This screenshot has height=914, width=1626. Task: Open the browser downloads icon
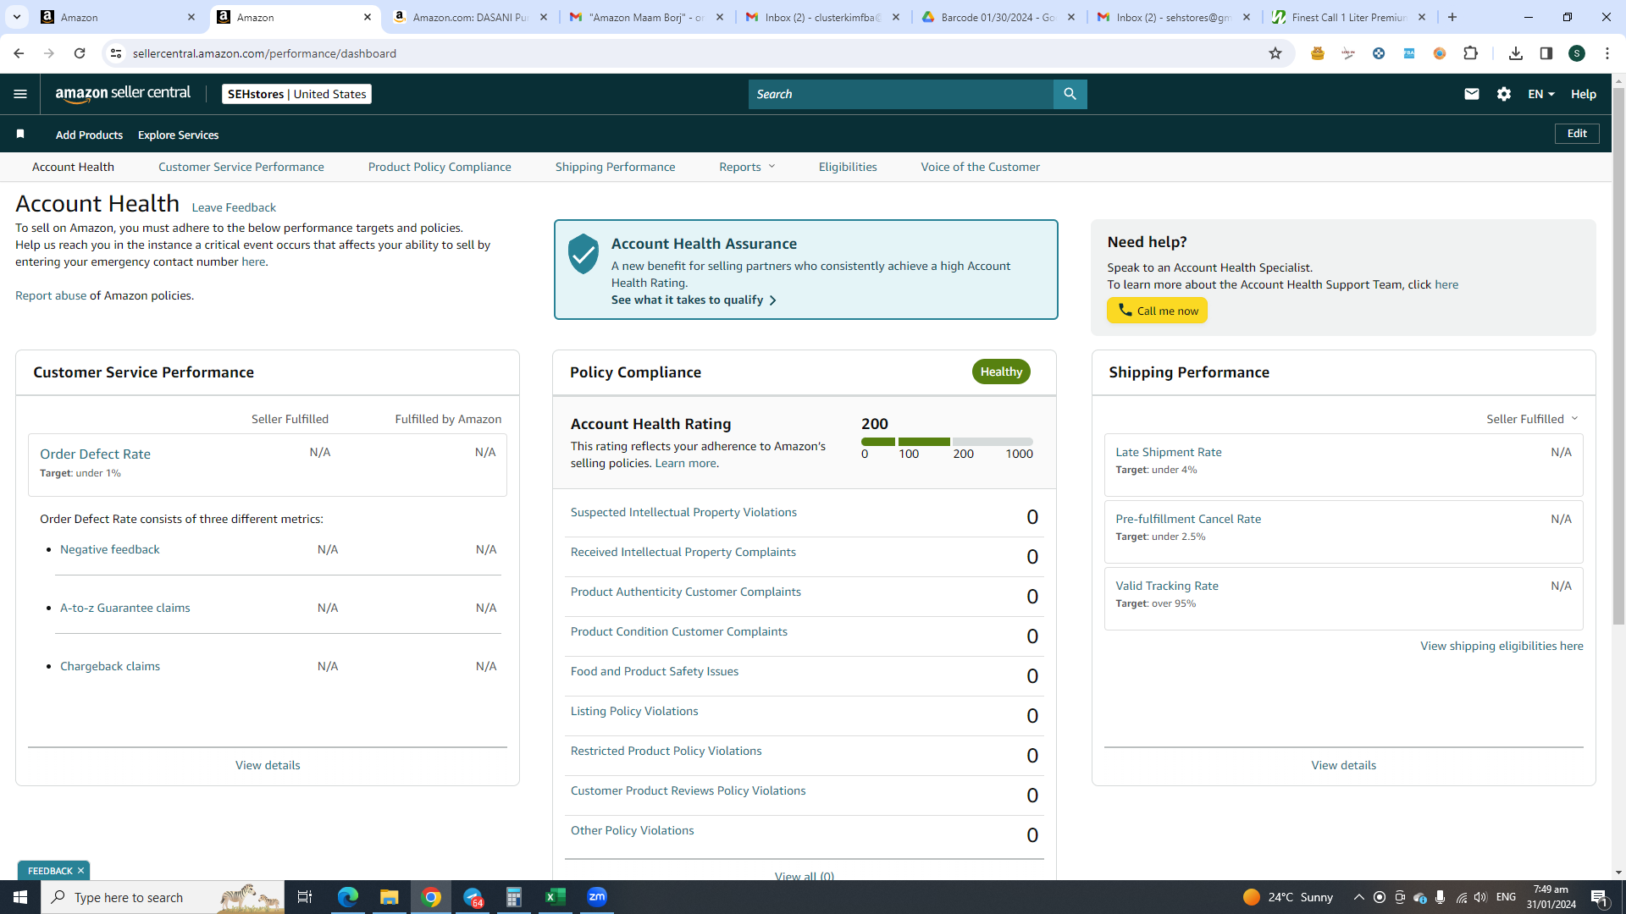tap(1516, 53)
